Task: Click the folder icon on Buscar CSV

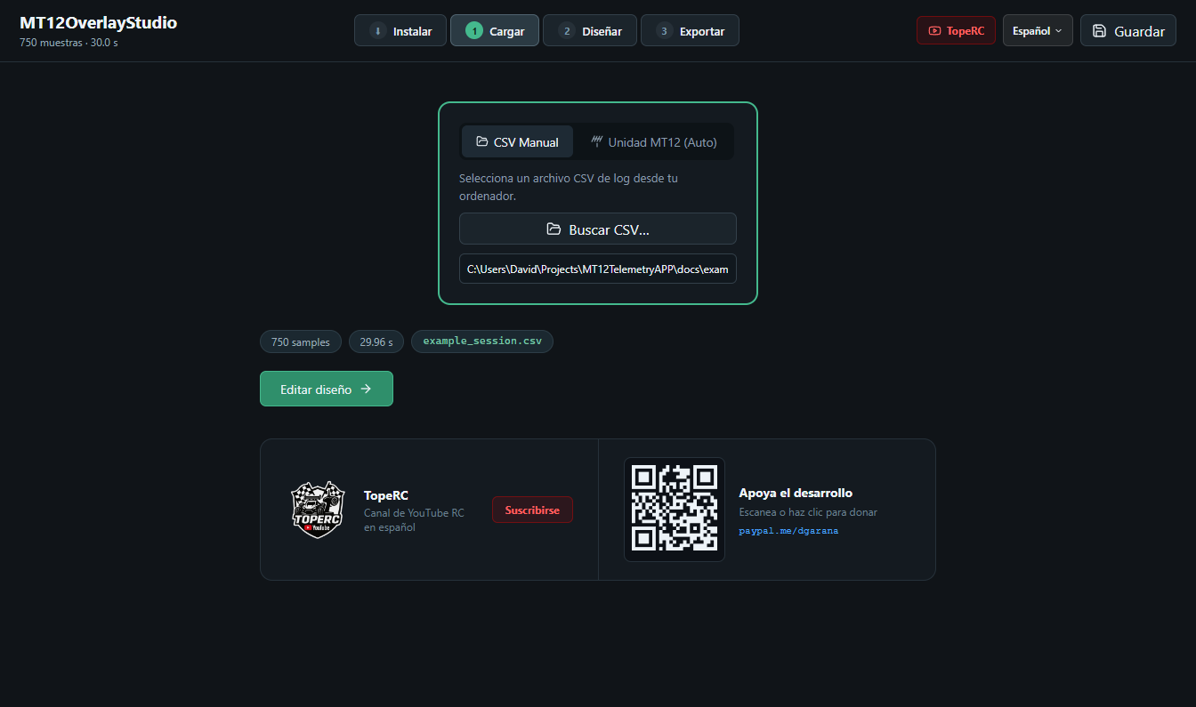Action: (x=554, y=229)
